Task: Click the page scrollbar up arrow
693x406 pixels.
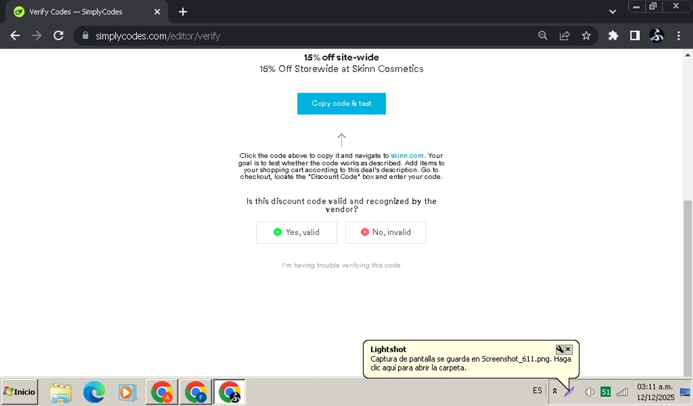Action: 687,55
